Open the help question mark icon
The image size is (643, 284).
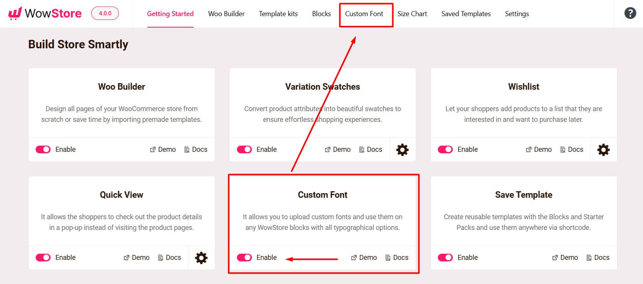pos(629,13)
